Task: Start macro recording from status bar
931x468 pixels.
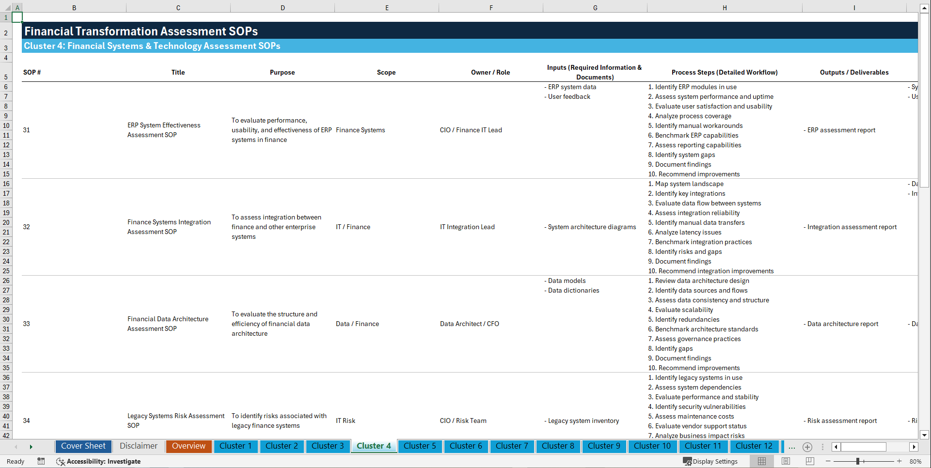Action: point(41,461)
